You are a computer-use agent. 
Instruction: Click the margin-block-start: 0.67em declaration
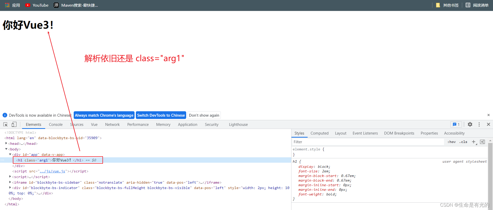[327, 176]
